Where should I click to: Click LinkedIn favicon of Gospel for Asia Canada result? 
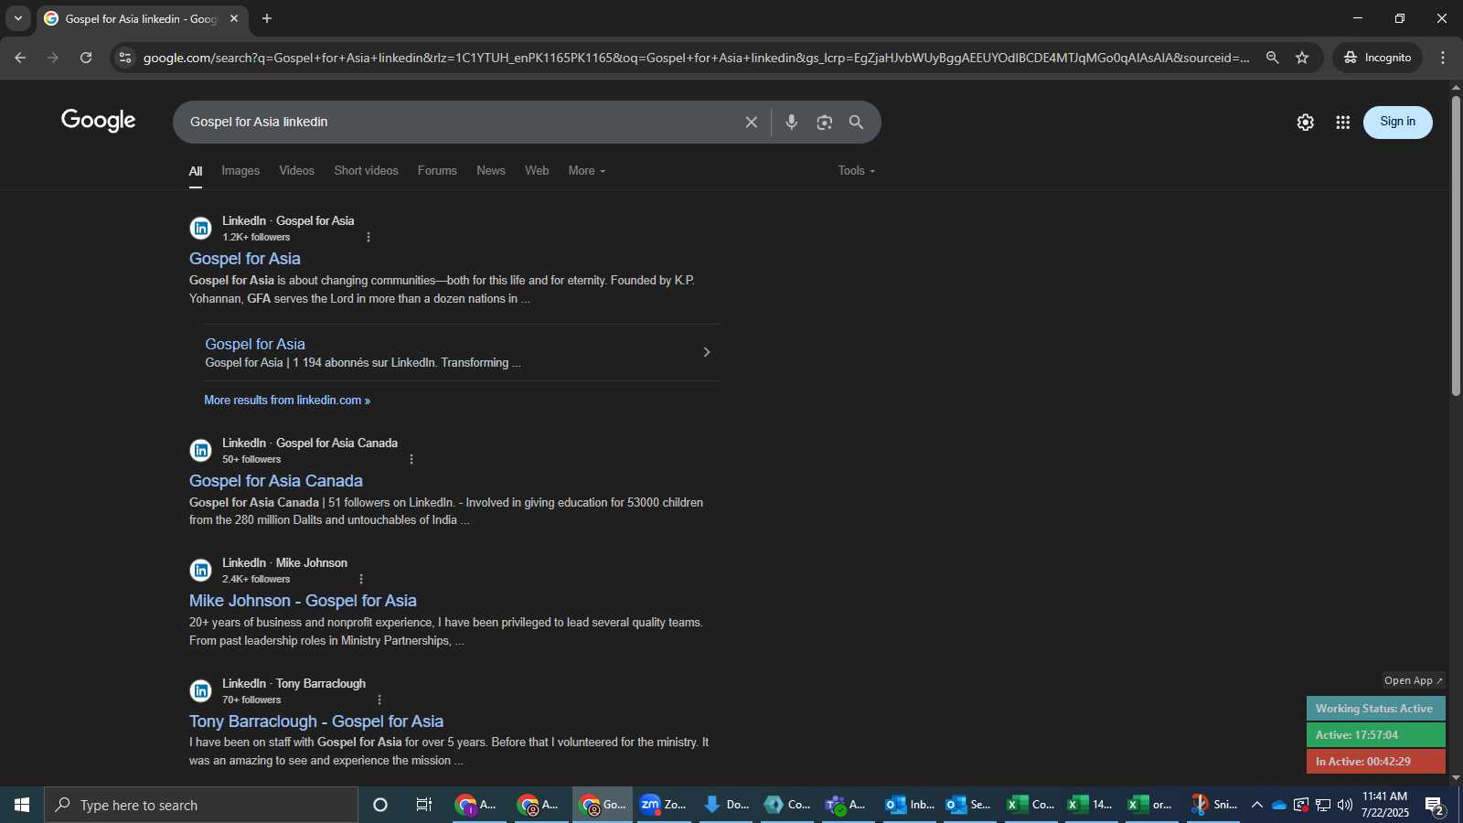[x=200, y=450]
